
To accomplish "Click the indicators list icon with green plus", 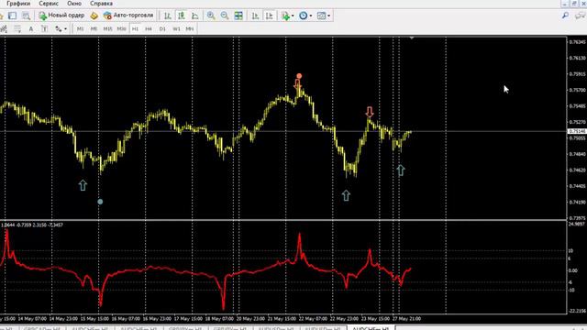I will pyautogui.click(x=285, y=16).
